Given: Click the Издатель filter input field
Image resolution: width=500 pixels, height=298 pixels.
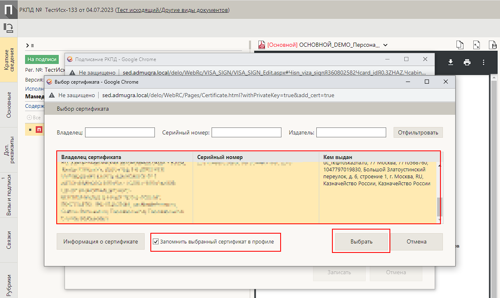Looking at the screenshot, I should (351, 132).
